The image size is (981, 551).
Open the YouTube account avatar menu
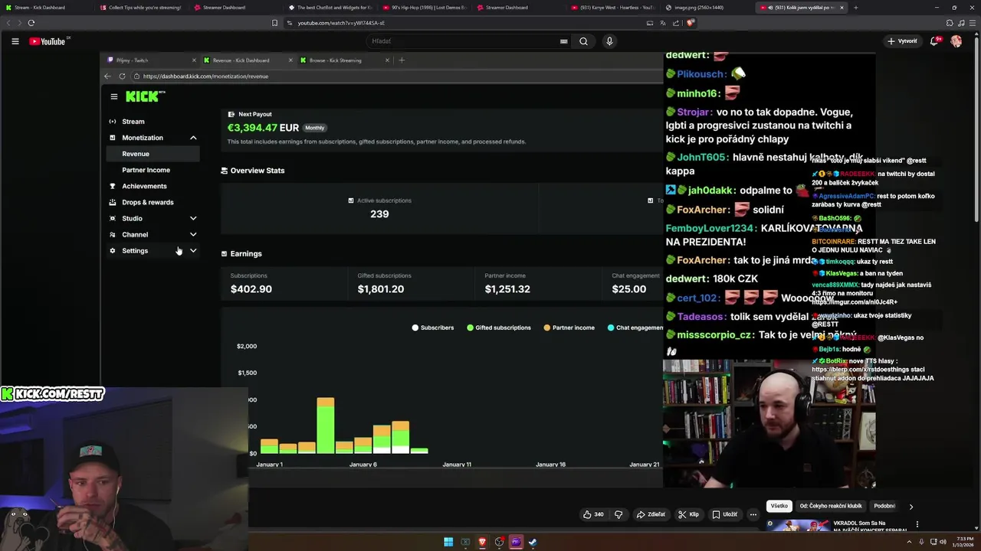click(x=956, y=41)
